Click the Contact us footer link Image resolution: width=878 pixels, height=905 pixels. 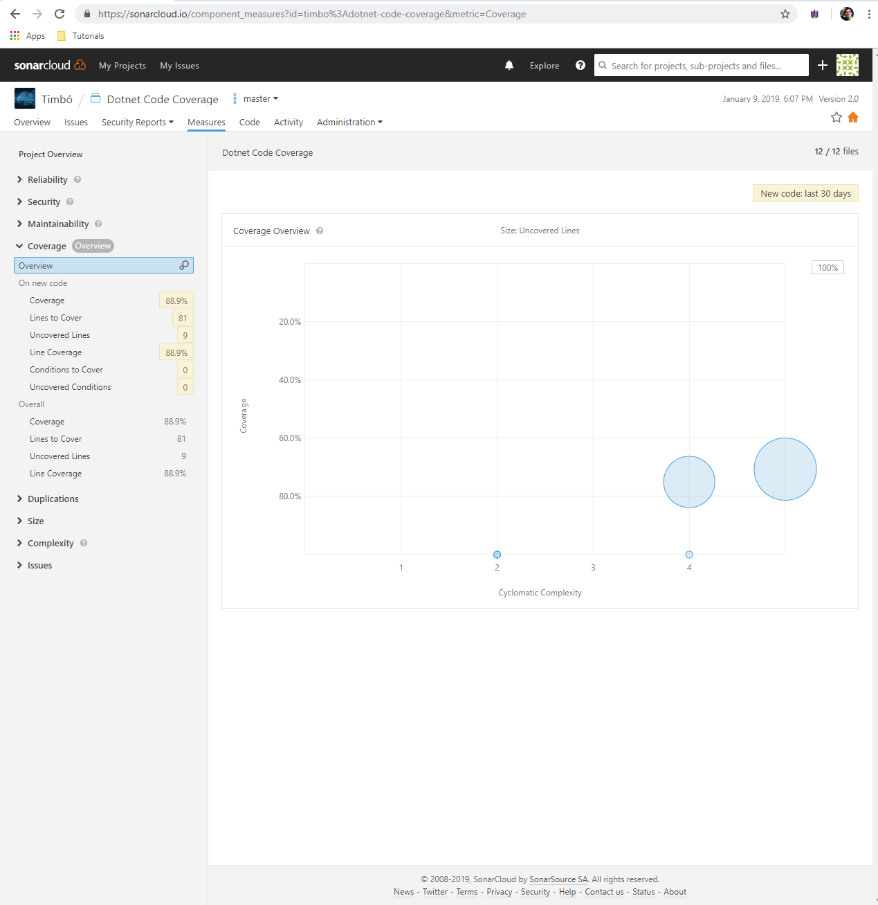pyautogui.click(x=604, y=892)
